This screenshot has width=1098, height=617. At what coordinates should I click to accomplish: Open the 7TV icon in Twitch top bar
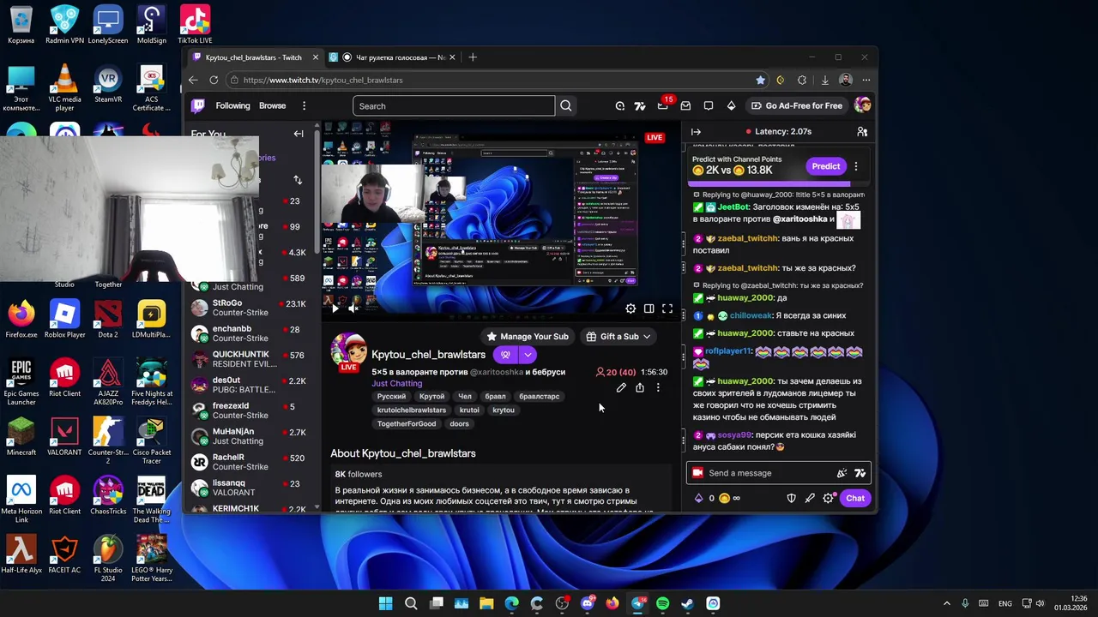tap(640, 105)
